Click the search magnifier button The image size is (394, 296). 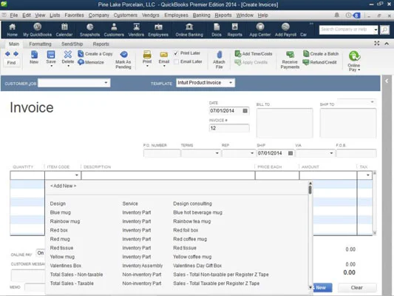tap(384, 30)
